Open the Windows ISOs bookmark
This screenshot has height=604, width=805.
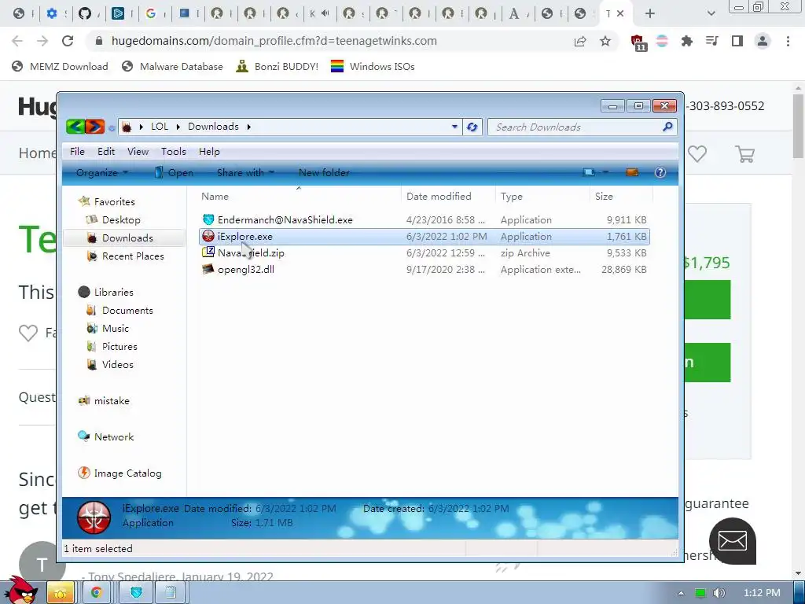(x=373, y=66)
